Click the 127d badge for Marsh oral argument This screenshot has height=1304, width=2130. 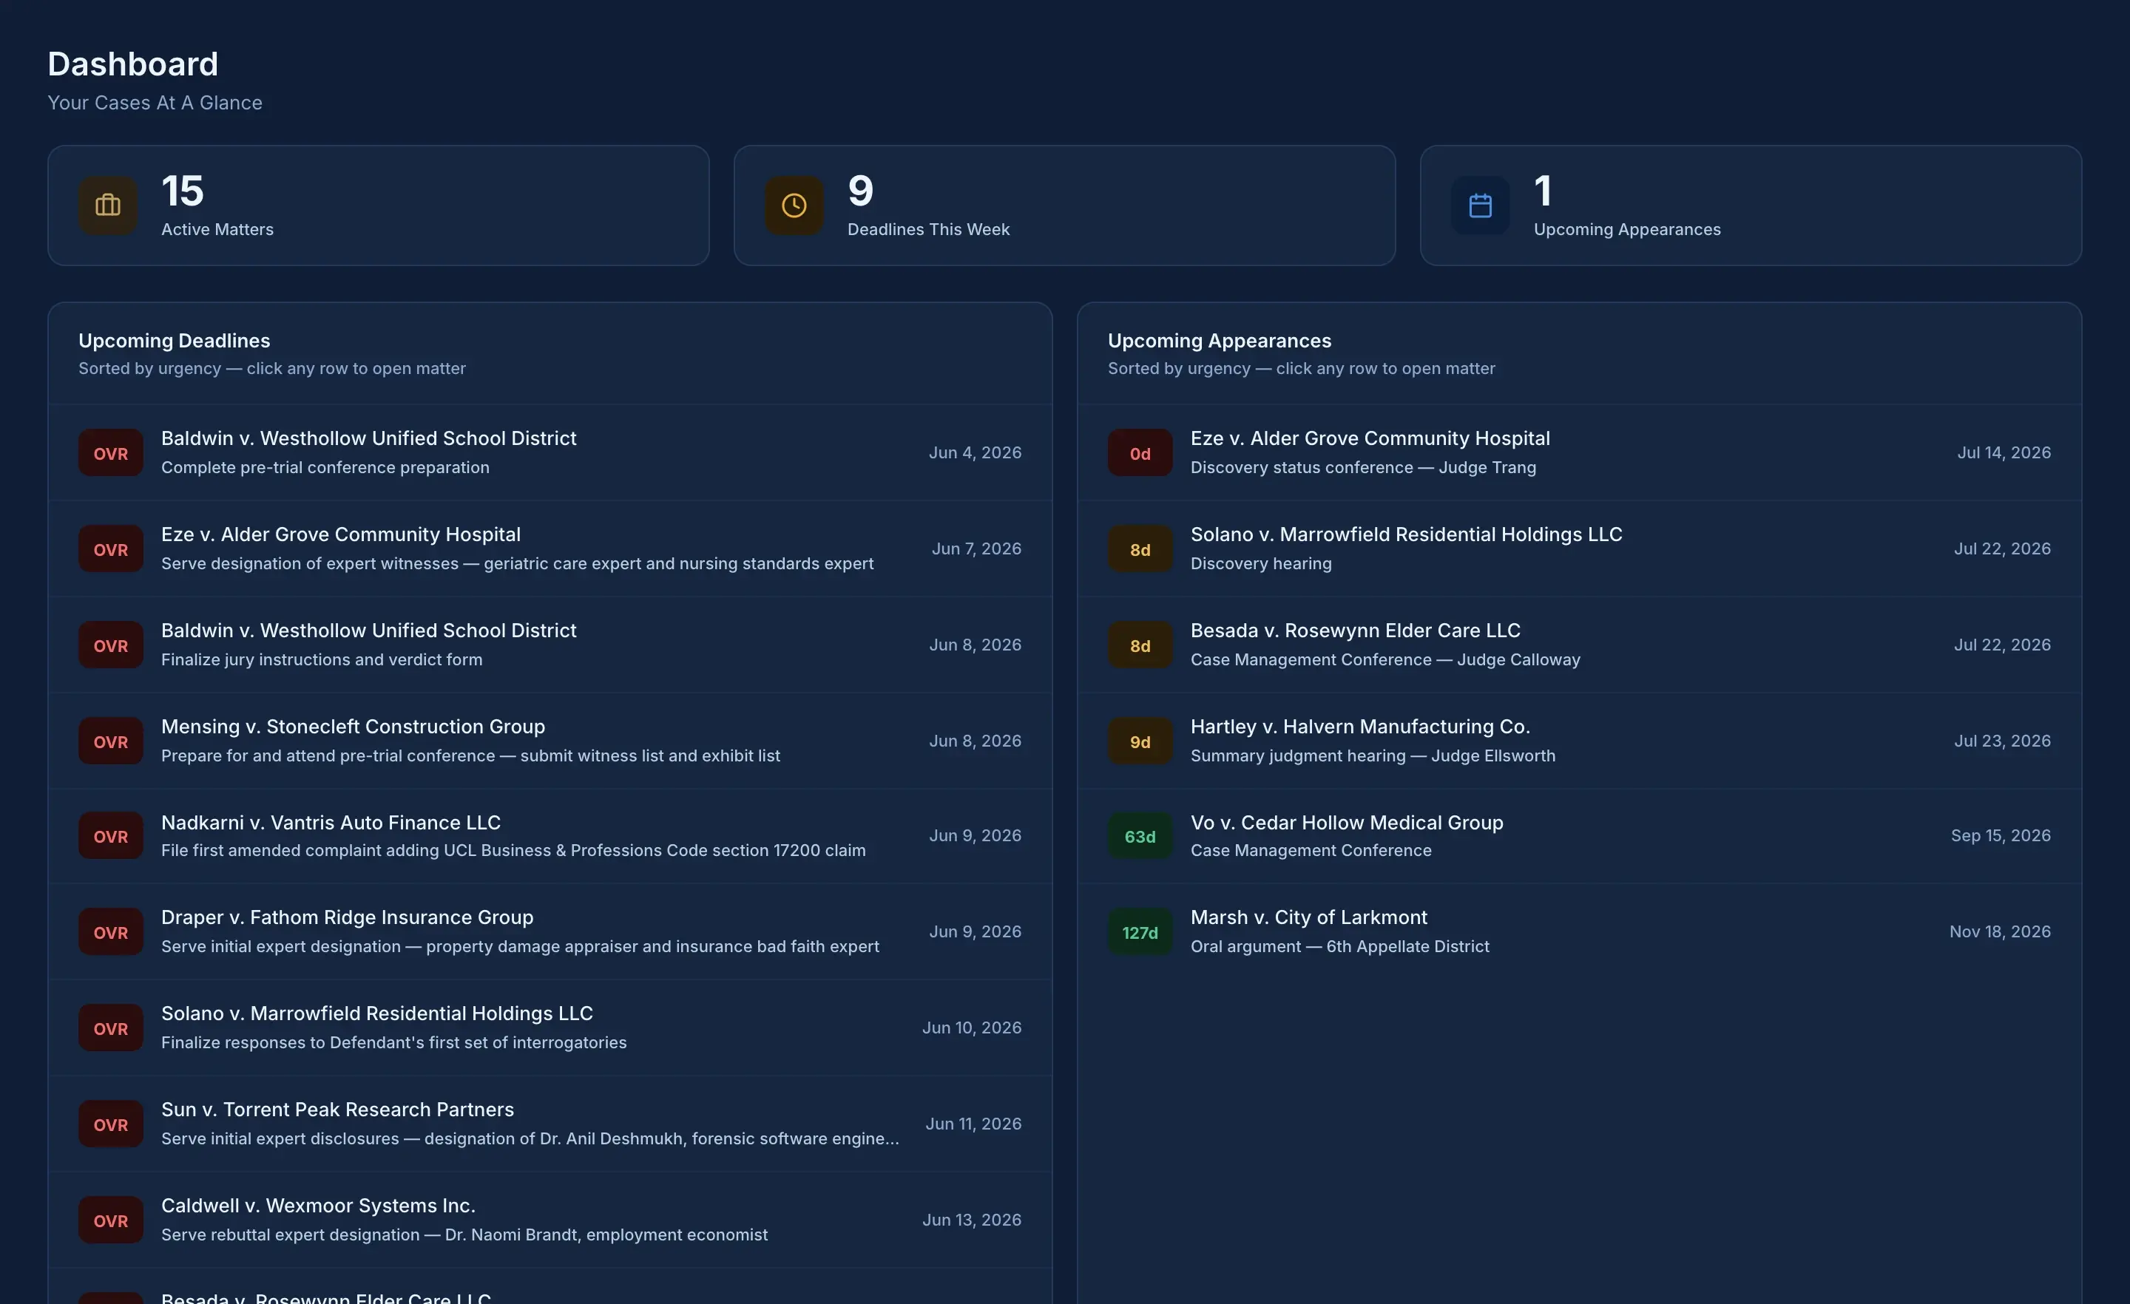pos(1140,931)
